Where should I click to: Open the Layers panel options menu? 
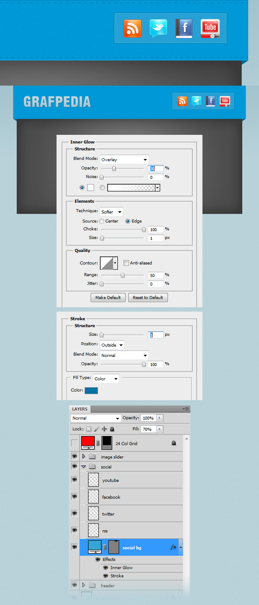(186, 409)
